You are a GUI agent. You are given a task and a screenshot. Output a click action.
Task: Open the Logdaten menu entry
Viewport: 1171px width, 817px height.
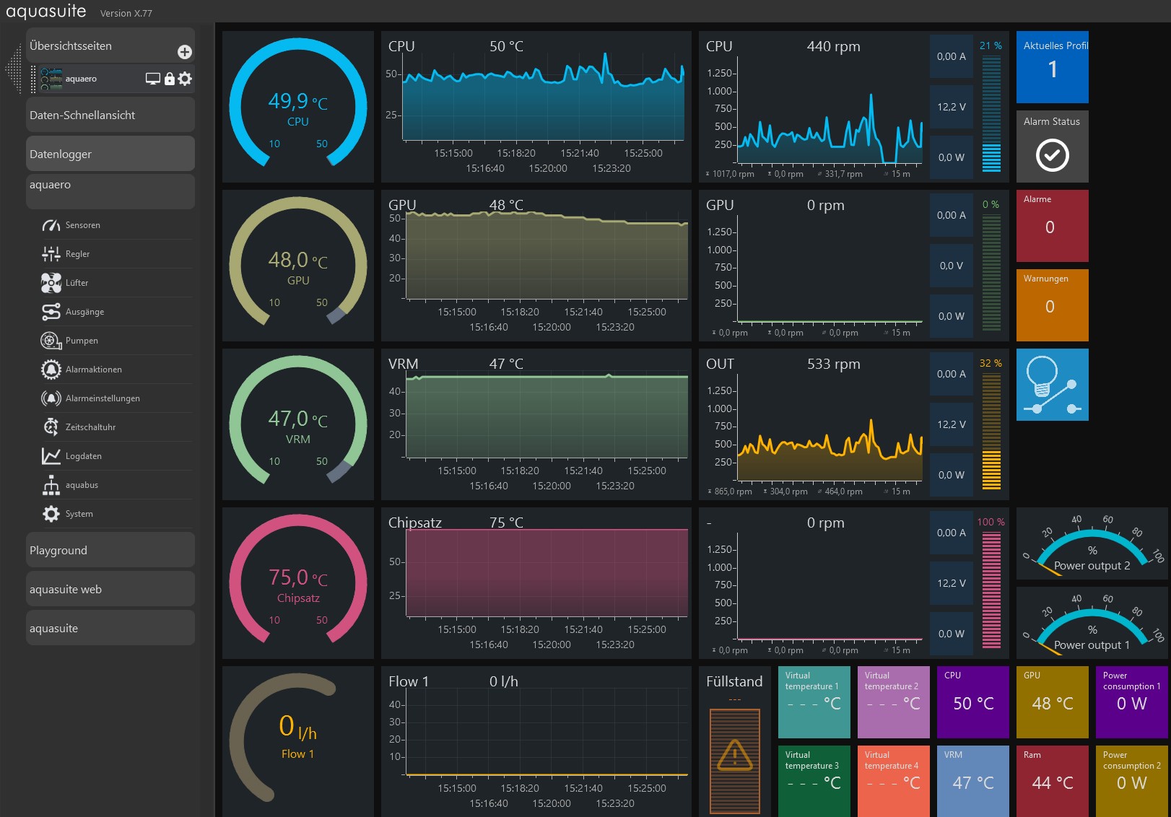(x=84, y=456)
